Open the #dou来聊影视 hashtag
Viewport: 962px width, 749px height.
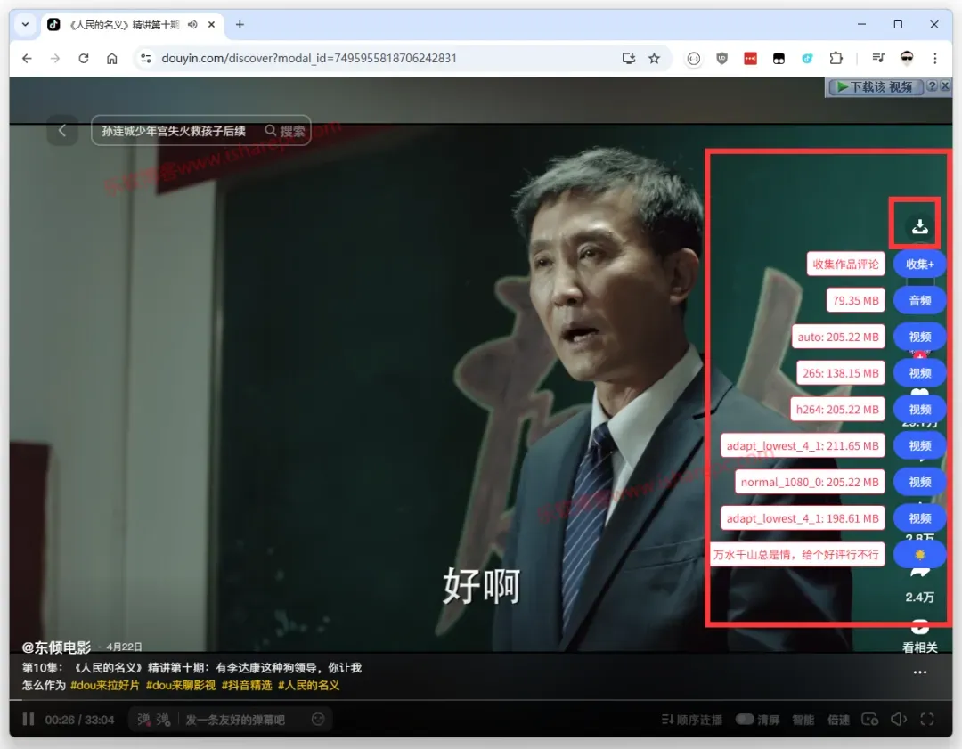point(180,685)
